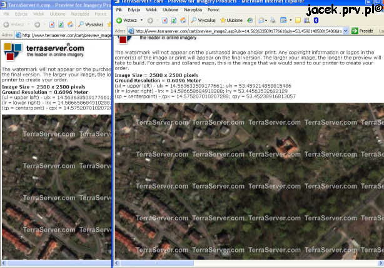Click the forward arrow in back window toolbar

(38, 24)
